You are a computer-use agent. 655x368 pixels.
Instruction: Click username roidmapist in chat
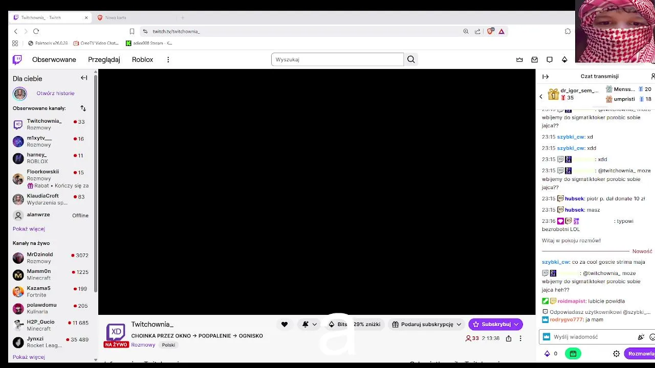[x=571, y=302]
